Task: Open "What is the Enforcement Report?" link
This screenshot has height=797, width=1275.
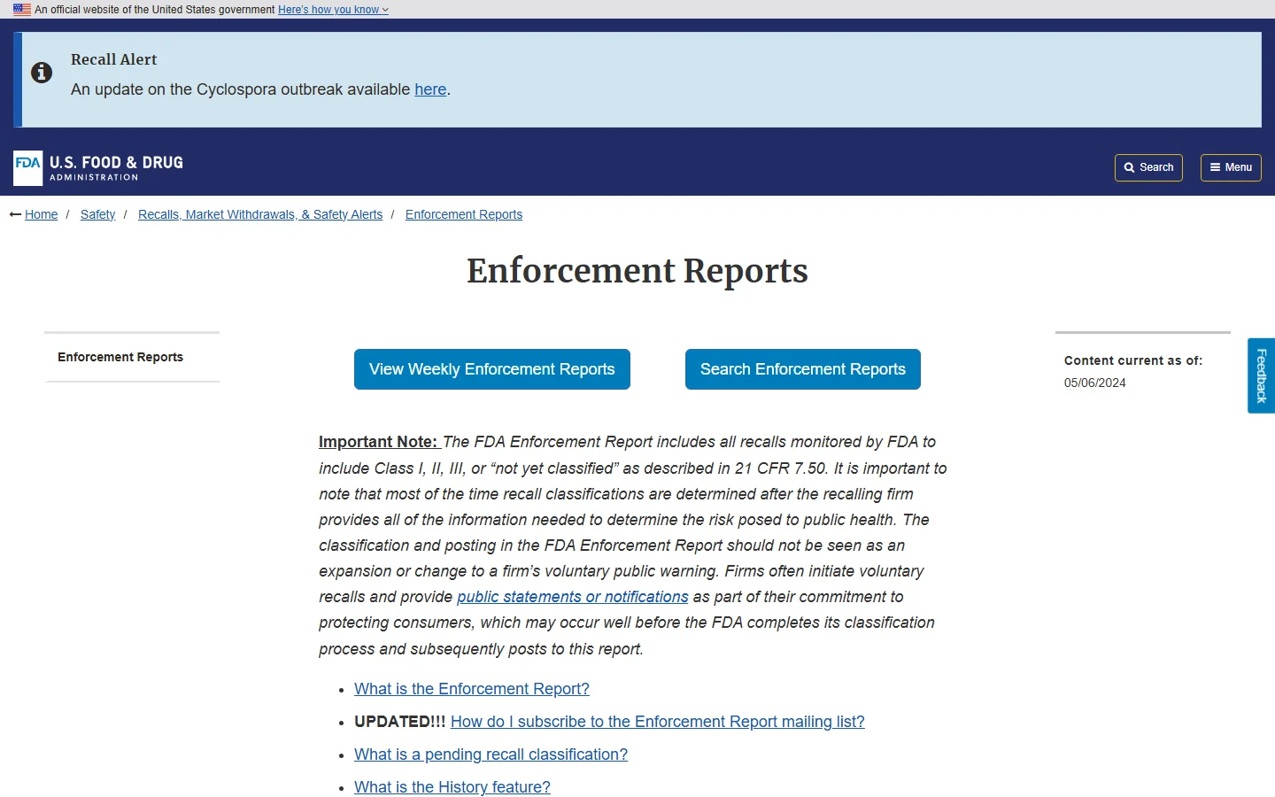Action: 472,689
